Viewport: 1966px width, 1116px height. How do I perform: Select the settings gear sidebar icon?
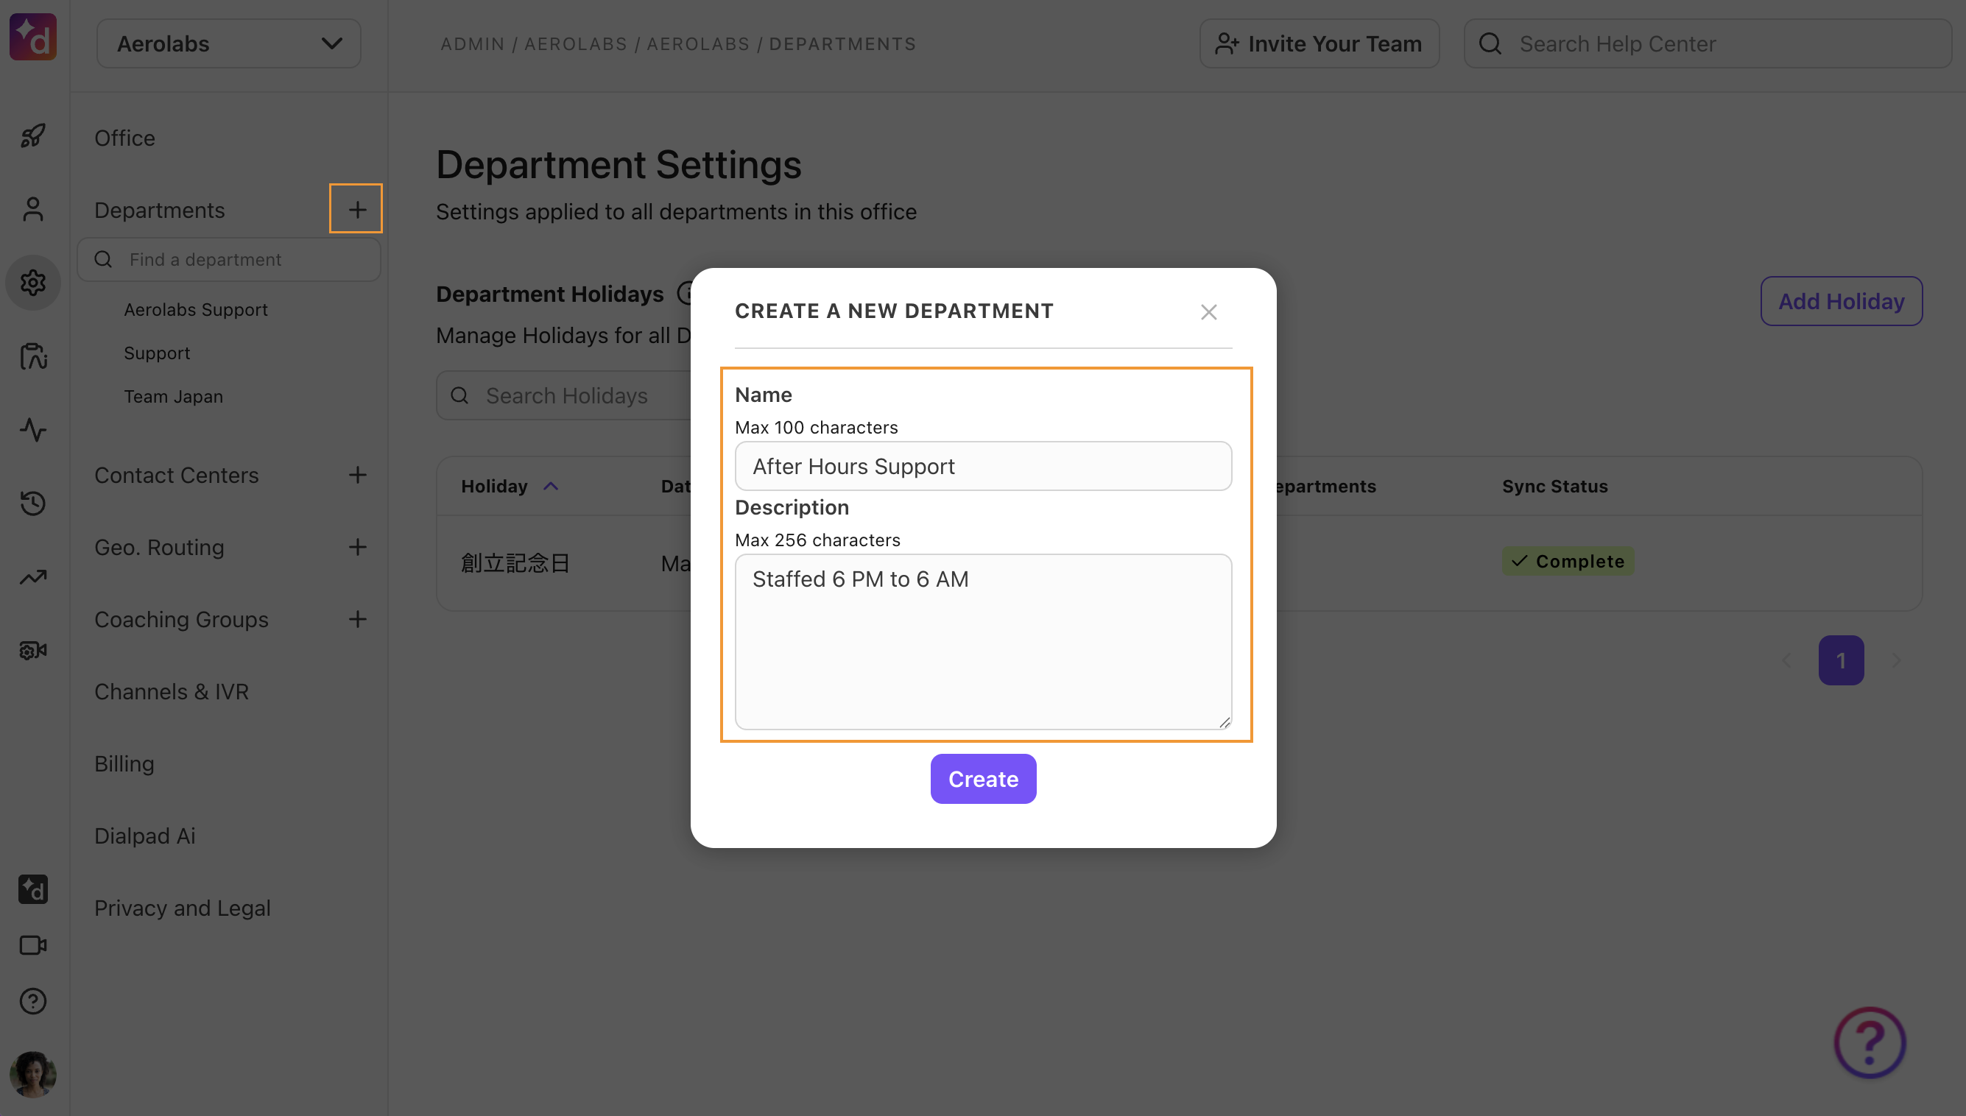pyautogui.click(x=33, y=283)
